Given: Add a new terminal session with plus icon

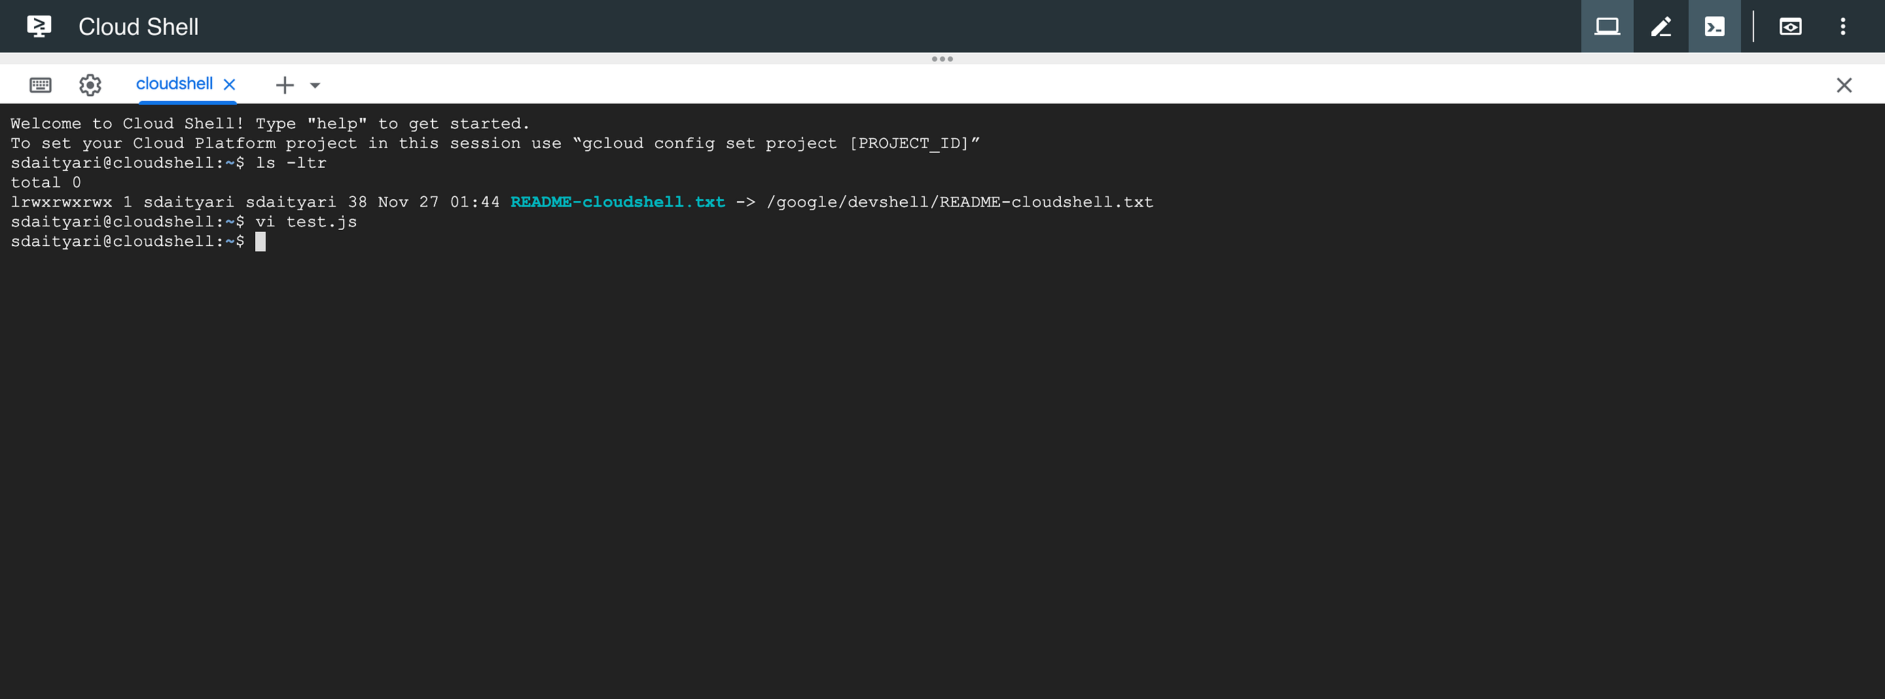Looking at the screenshot, I should 284,85.
